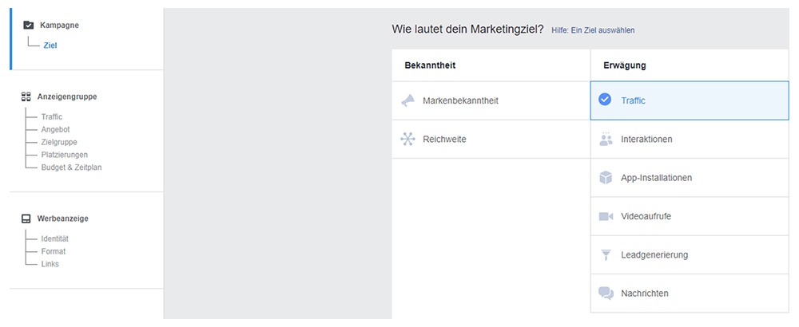Navigate to Format under Werbeanzeige
Image resolution: width=799 pixels, height=327 pixels.
[x=54, y=251]
